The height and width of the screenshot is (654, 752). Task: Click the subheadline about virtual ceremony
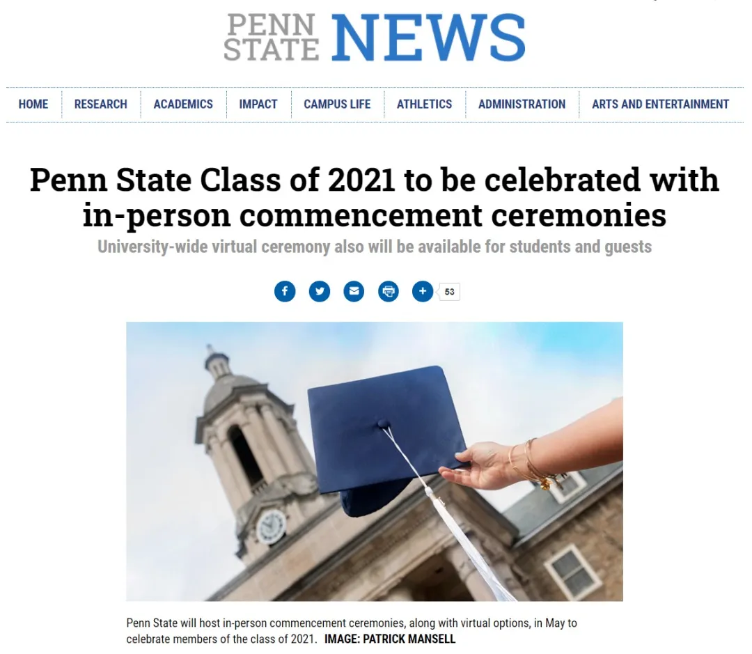375,247
